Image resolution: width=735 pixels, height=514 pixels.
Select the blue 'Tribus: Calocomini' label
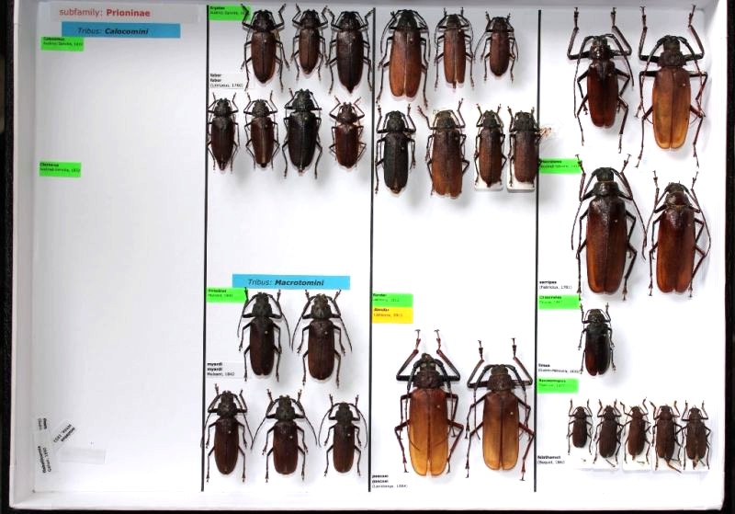coord(120,30)
